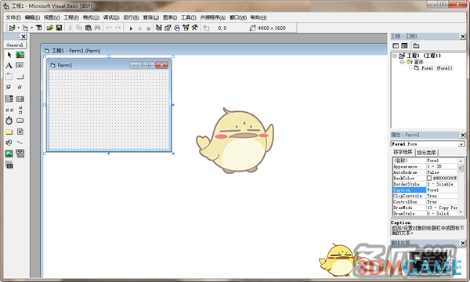Screen dimensions: 470x282
Task: Click the General tab in toolbox
Action: (x=15, y=45)
